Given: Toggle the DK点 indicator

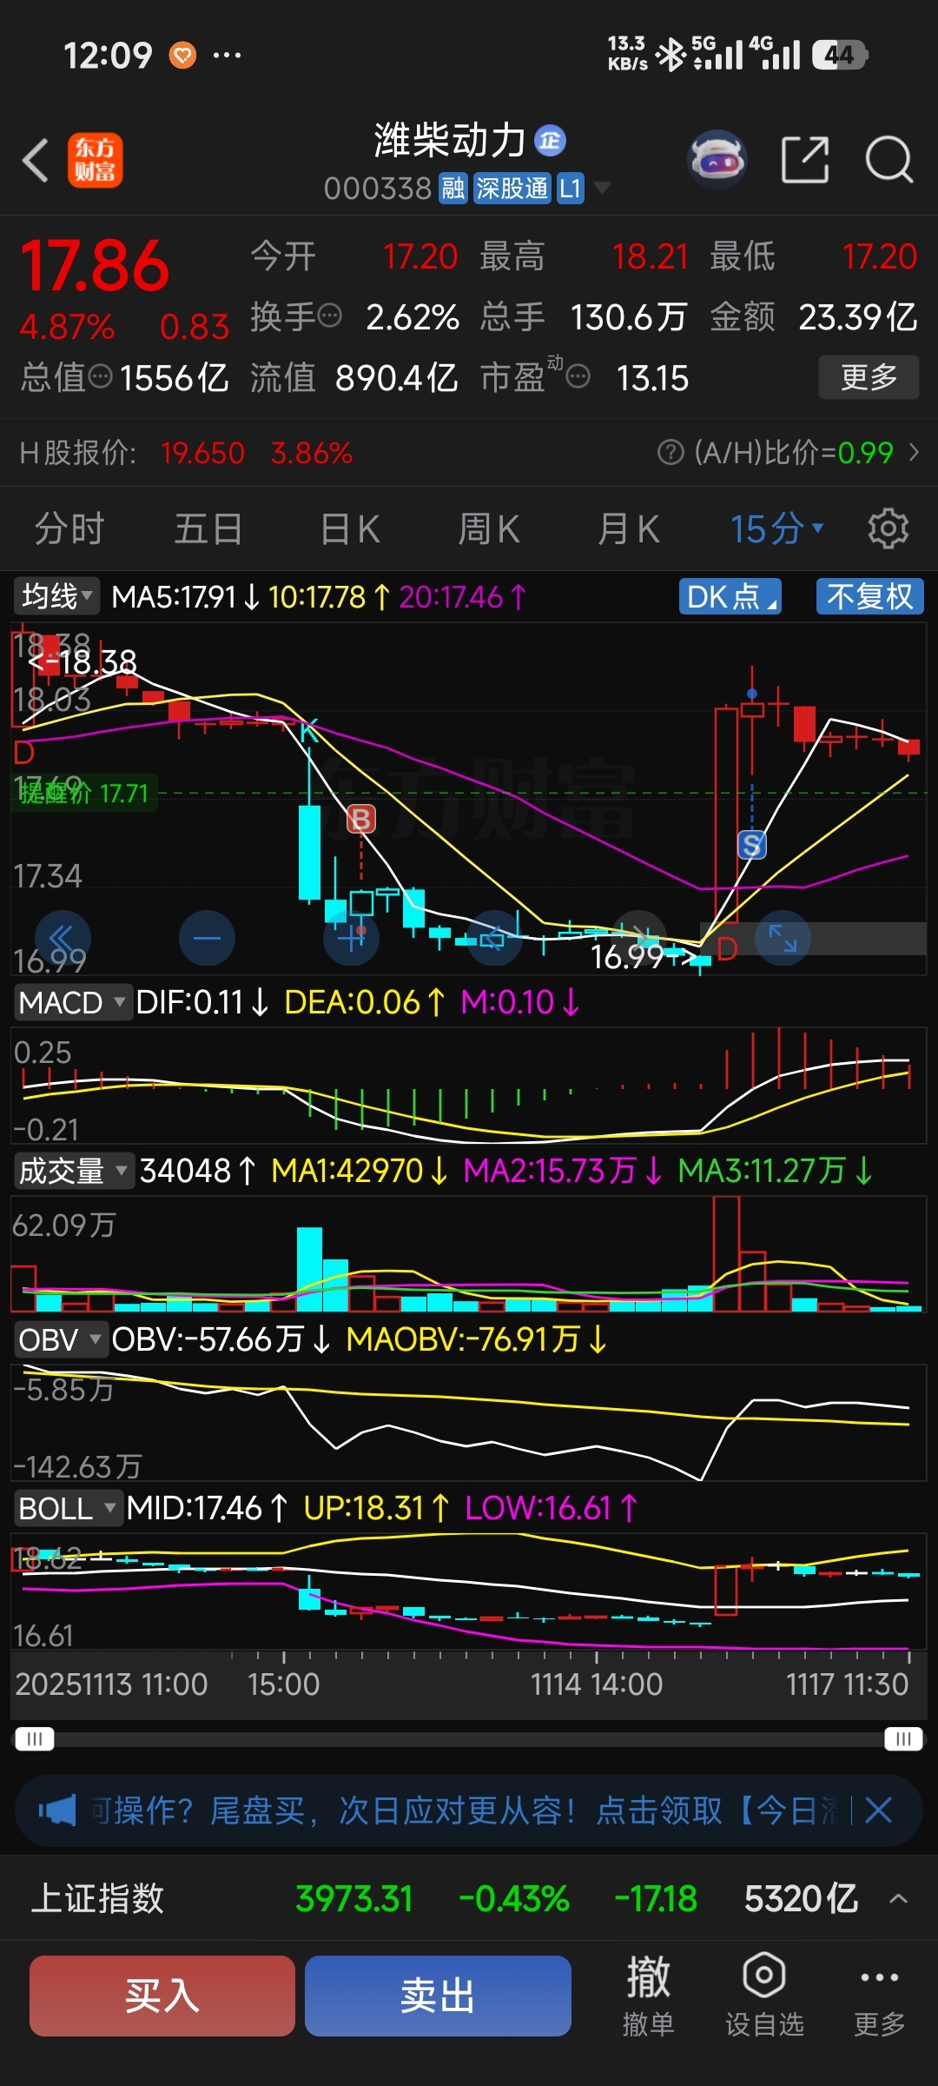Looking at the screenshot, I should [730, 596].
